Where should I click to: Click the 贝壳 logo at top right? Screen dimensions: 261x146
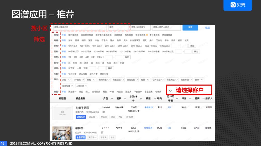click(x=238, y=5)
